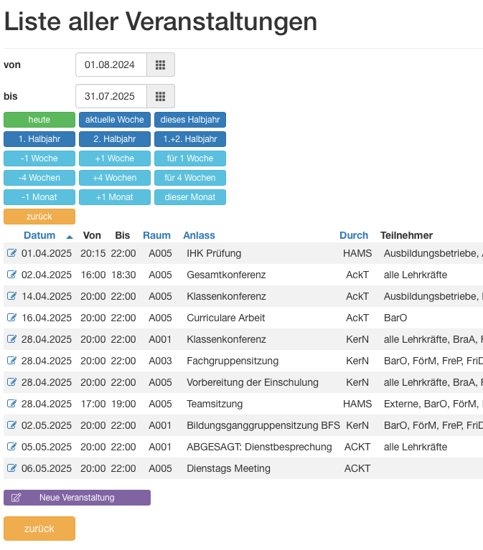Screen dimensions: 483x550
Task: Click the von date input field
Action: [111, 65]
